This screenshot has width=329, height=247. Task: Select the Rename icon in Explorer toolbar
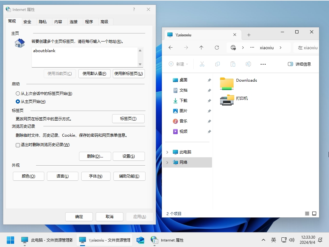(x=248, y=64)
